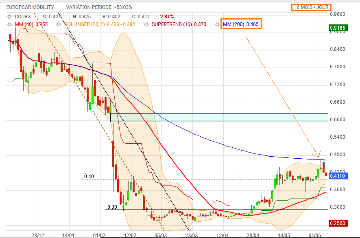Screen dimensions: 360x238
Task: Click the -2.81% daily change value
Action: tap(166, 17)
